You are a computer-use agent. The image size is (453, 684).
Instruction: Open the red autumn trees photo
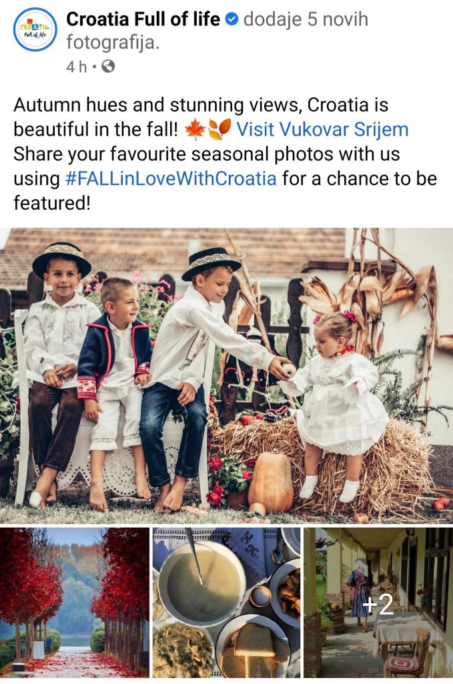click(75, 603)
